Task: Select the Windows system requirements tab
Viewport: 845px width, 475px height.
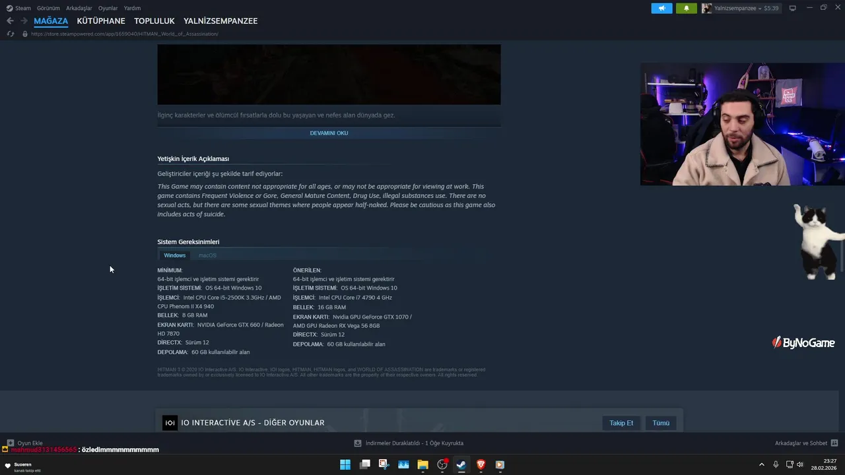Action: click(x=175, y=255)
